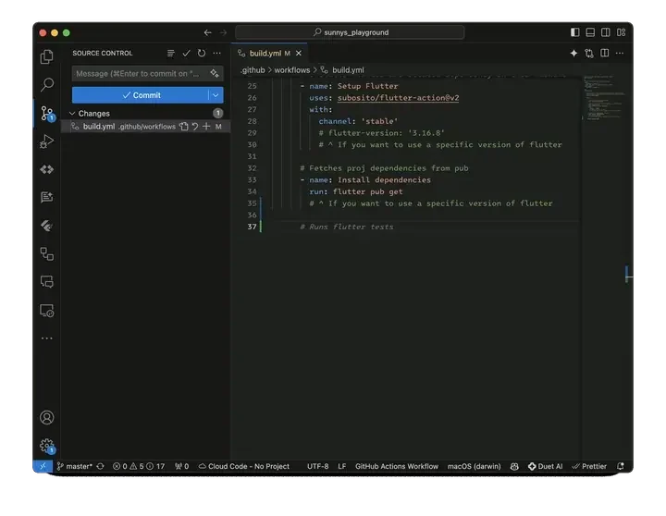
Task: Open file icon for build.yml change
Action: coord(183,126)
